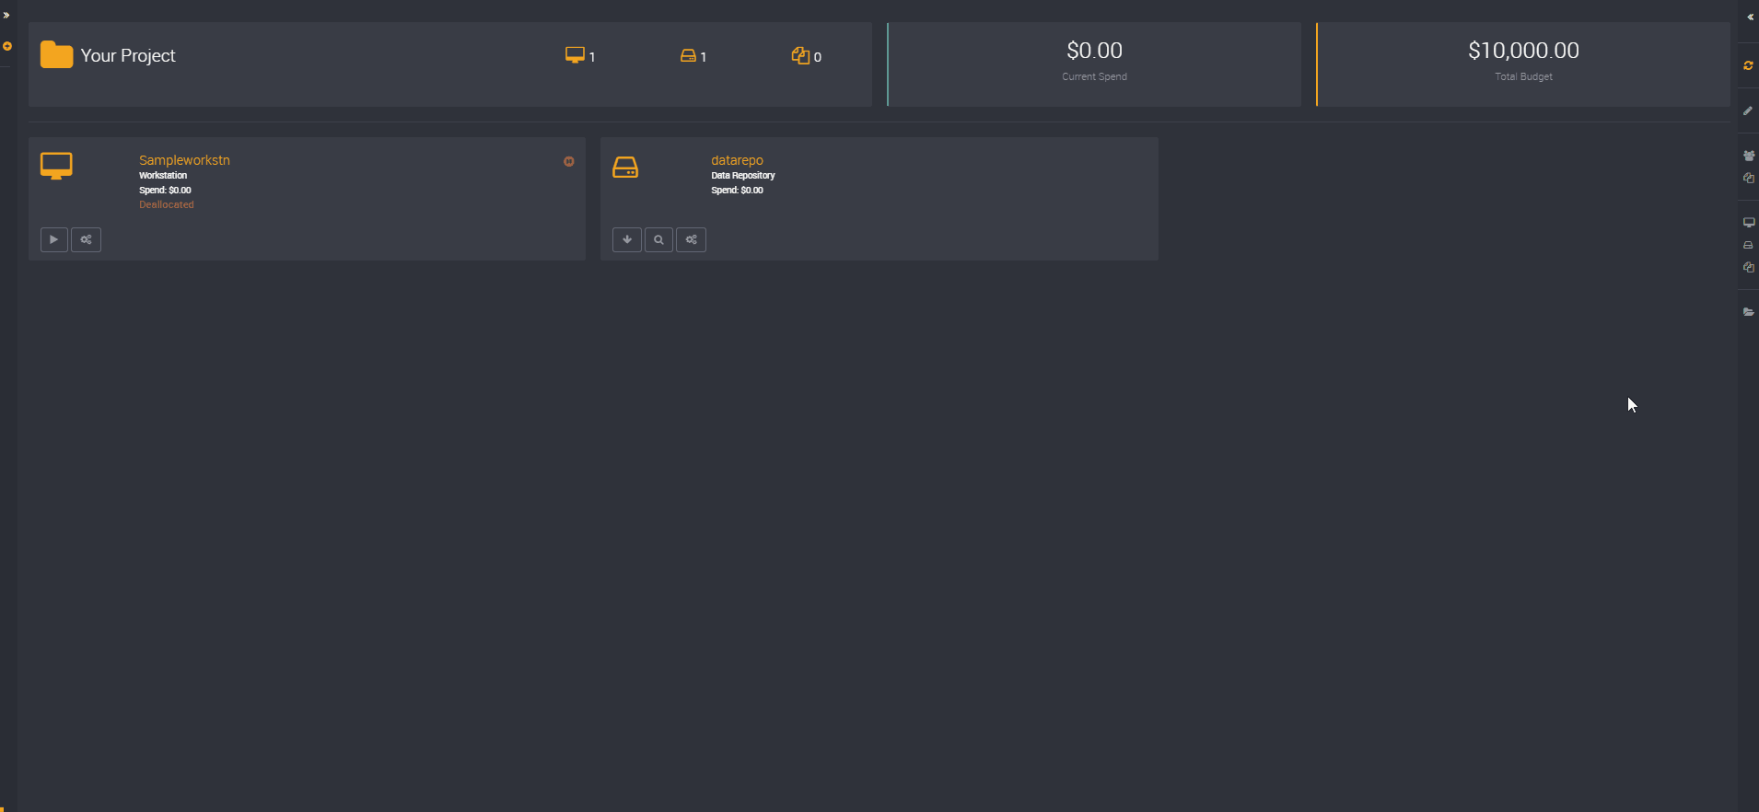Click the $10,000.00 Total Budget value
Image resolution: width=1759 pixels, height=812 pixels.
[x=1523, y=51]
